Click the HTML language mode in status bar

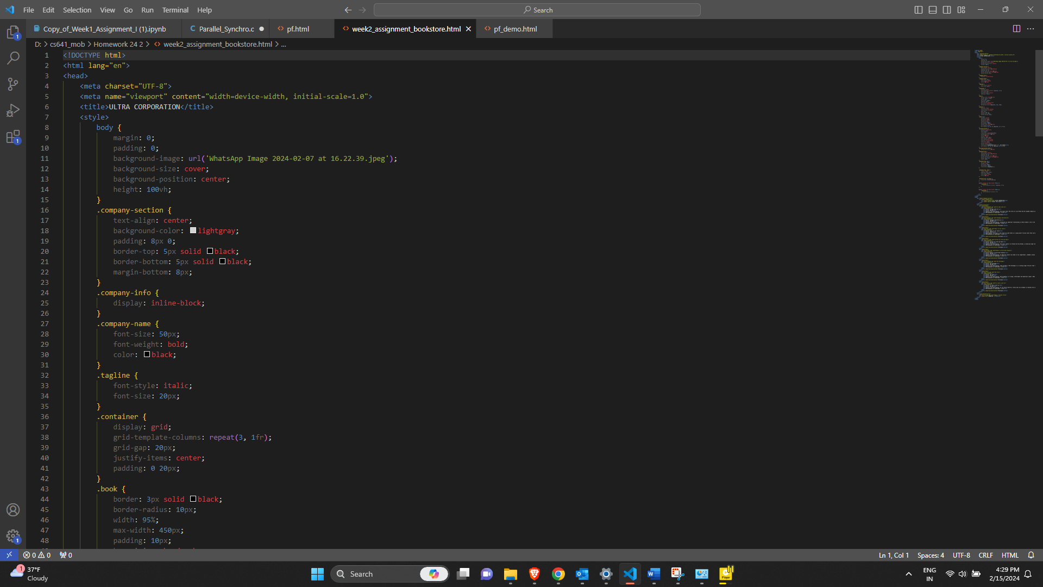1010,555
